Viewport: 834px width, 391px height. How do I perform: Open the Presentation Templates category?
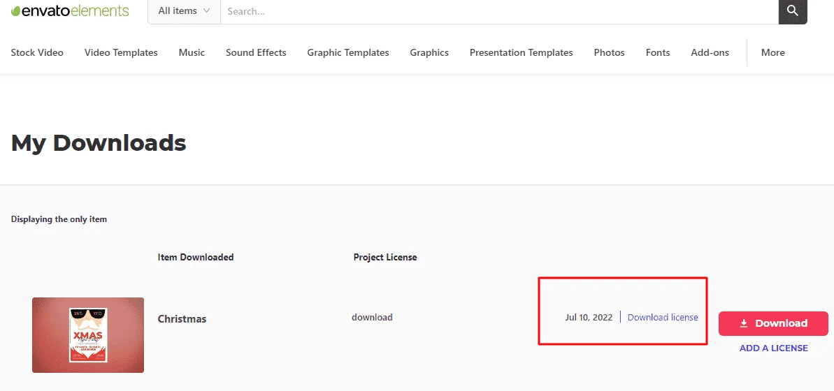pos(522,52)
